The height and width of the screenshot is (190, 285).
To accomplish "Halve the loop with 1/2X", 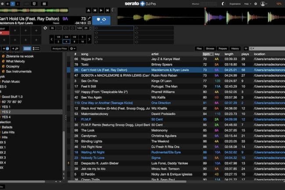I will pyautogui.click(x=79, y=28).
